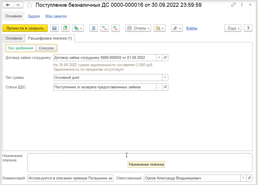The image size is (258, 185).
Task: Open the paperclip attachments dropdown
Action: click(177, 28)
